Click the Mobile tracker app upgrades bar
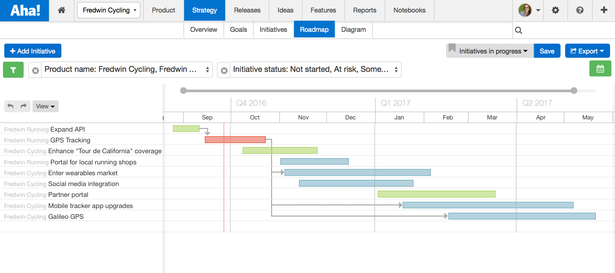This screenshot has width=615, height=273. coord(488,205)
